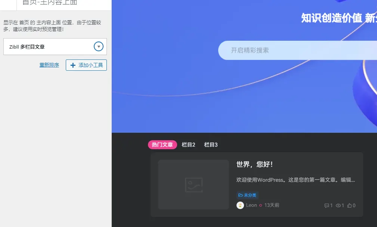Click the thumbs-up like icon
Screen dimensions: 377x227
[350, 205]
